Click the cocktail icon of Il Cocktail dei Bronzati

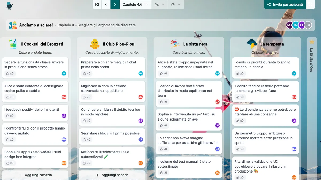[12, 44]
